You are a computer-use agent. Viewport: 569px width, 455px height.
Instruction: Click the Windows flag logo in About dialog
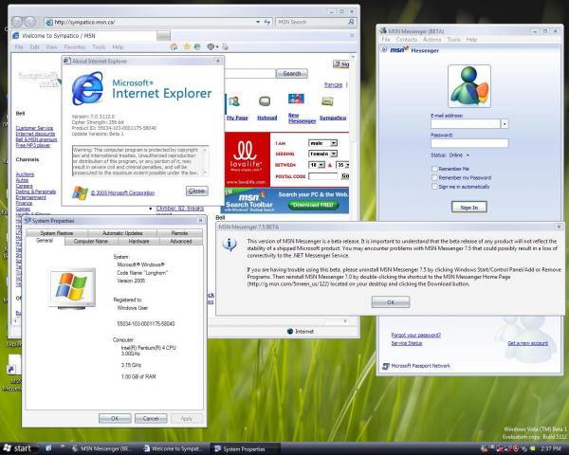click(x=80, y=192)
